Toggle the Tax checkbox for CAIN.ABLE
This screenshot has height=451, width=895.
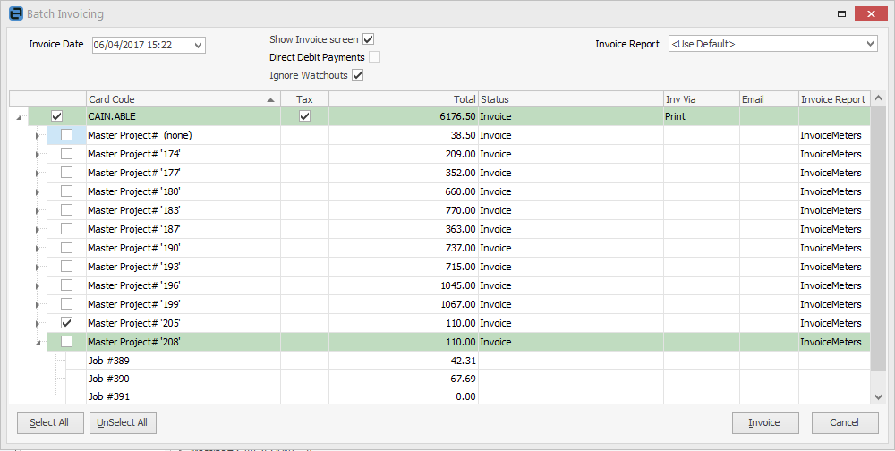(304, 116)
